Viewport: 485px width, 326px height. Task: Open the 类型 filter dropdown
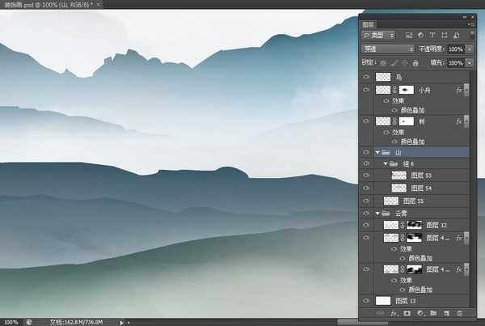378,36
